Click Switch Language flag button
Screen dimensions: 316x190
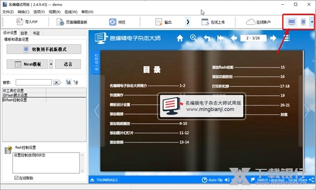(x=268, y=179)
